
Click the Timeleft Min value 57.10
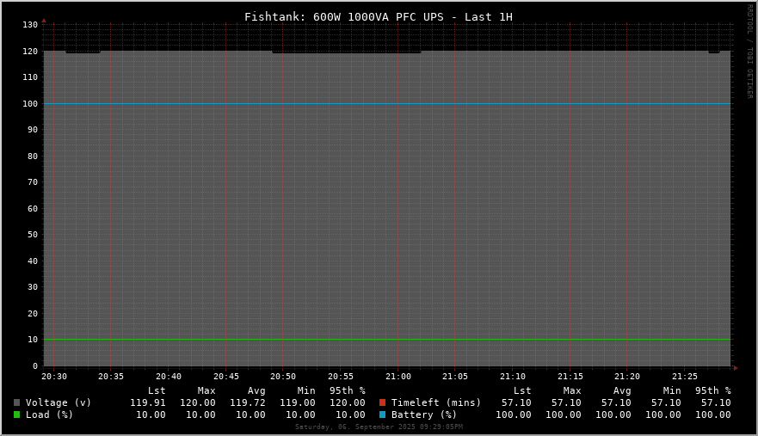[666, 402]
